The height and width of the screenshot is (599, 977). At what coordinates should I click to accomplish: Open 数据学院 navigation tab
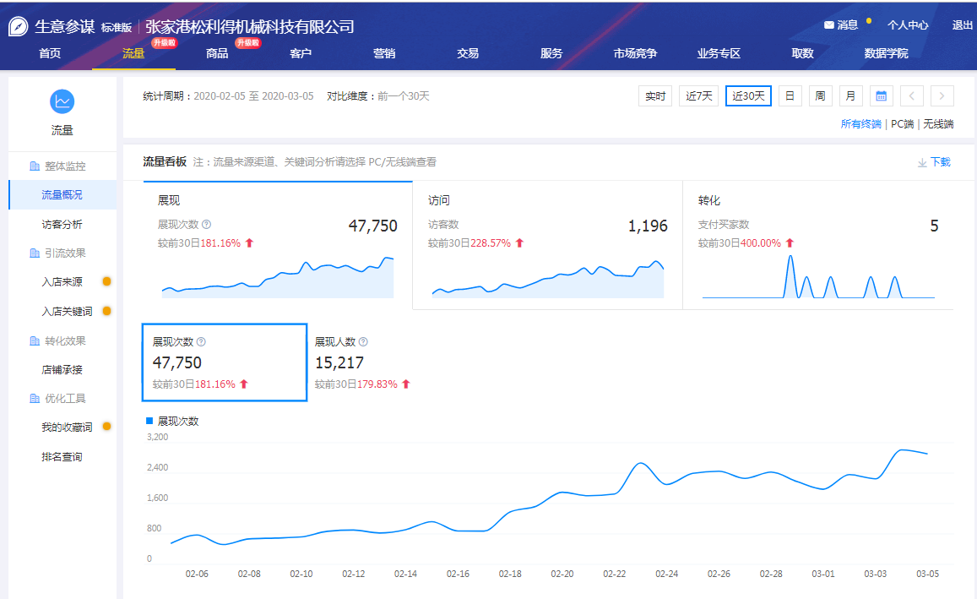pyautogui.click(x=886, y=53)
